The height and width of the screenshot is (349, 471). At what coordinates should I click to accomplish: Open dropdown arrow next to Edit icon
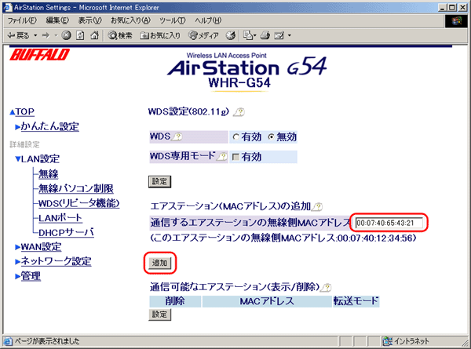(290, 36)
